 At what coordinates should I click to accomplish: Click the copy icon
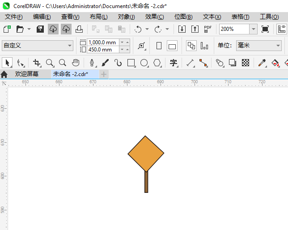(109, 29)
